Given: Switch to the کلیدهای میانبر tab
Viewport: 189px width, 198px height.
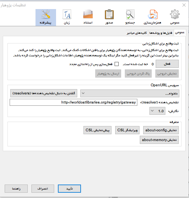Looking at the screenshot, I should tap(137, 33).
